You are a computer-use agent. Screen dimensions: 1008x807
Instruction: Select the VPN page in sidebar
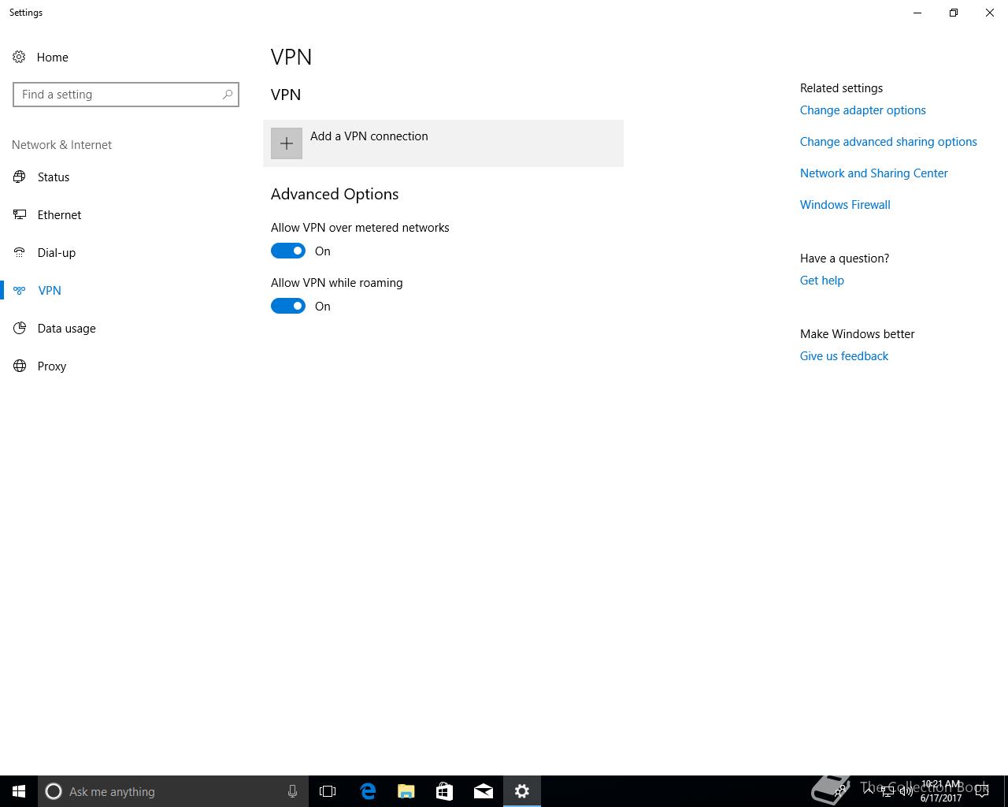[50, 290]
